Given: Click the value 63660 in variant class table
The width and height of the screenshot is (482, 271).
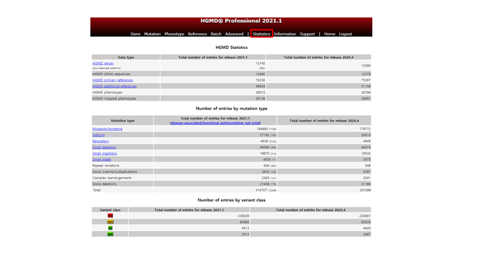Looking at the screenshot, I should tap(245, 222).
